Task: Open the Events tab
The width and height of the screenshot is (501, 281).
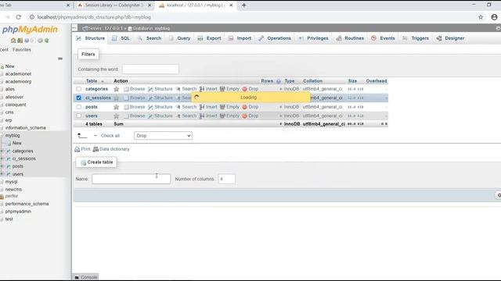Action: point(383,38)
